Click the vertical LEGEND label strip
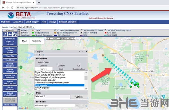The height and width of the screenshot is (110, 169). click(19, 33)
